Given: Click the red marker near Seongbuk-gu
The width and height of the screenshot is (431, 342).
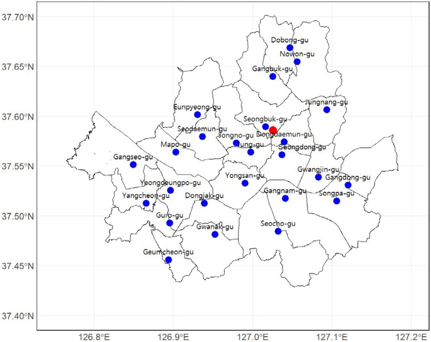Looking at the screenshot, I should pyautogui.click(x=273, y=130).
